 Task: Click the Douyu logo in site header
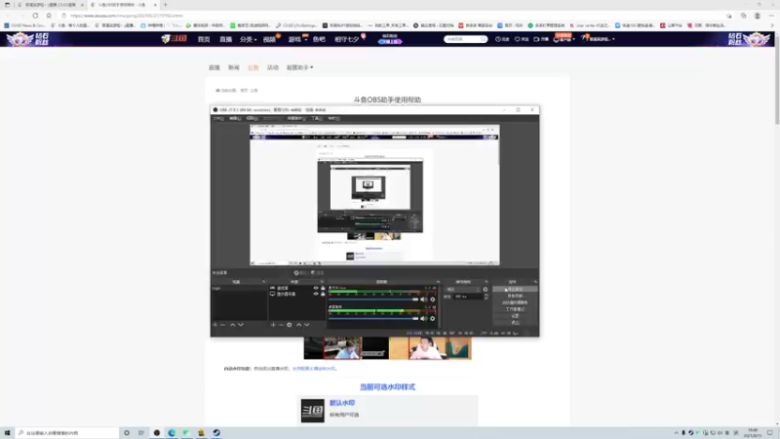(175, 39)
